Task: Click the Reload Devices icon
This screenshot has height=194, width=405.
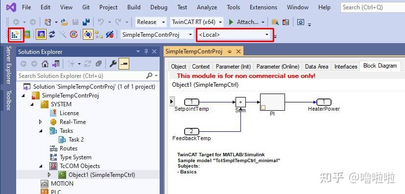Action: click(52, 34)
